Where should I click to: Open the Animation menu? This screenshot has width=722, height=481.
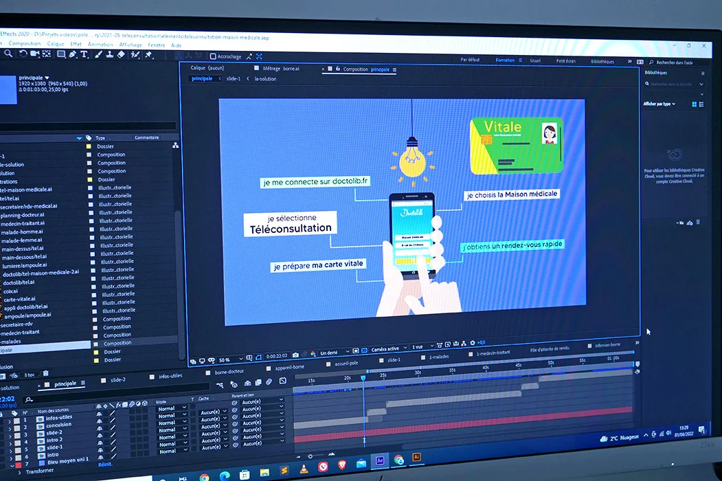(x=100, y=45)
